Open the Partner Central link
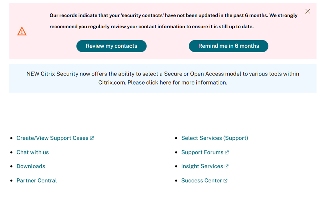Screen dimensions: 319x197 pos(37,181)
